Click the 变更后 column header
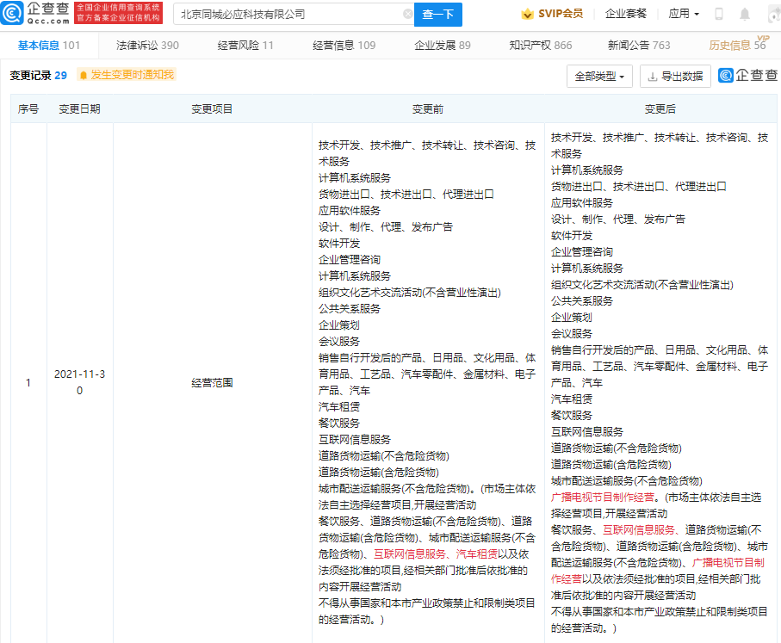Image resolution: width=781 pixels, height=643 pixels. pyautogui.click(x=660, y=109)
